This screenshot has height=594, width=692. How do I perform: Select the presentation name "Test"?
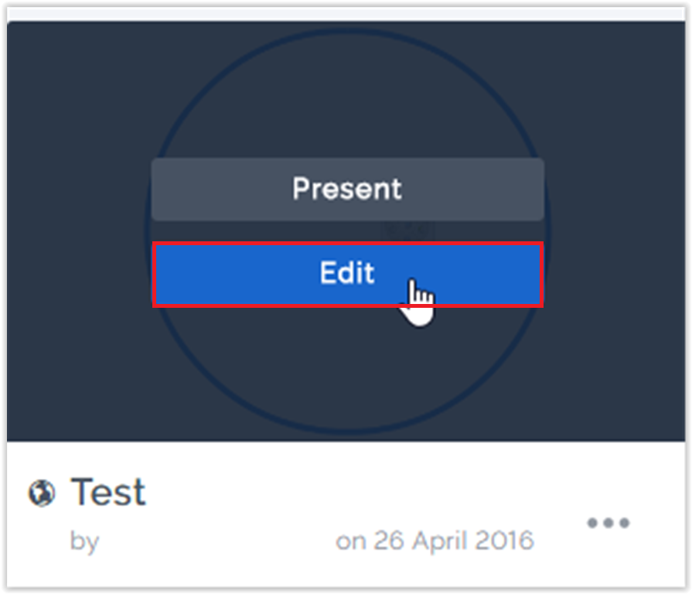pos(108,493)
